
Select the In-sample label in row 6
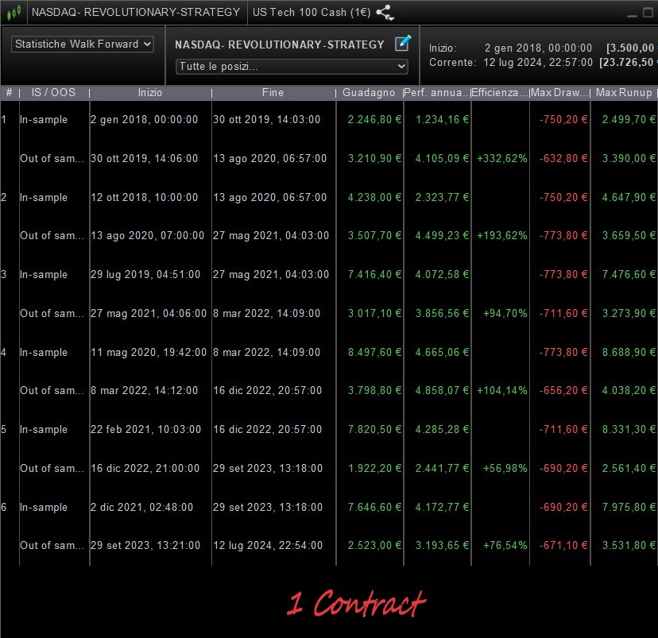44,507
